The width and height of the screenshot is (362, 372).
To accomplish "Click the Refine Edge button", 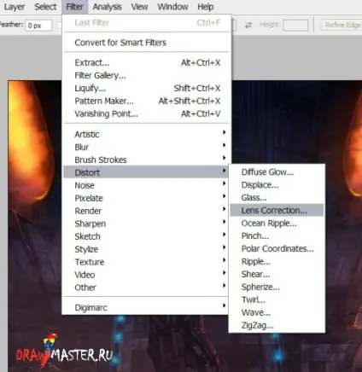I will [342, 25].
